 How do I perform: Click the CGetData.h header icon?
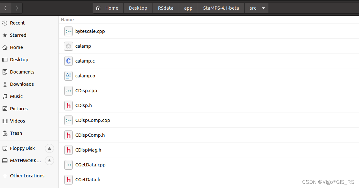tap(69, 180)
